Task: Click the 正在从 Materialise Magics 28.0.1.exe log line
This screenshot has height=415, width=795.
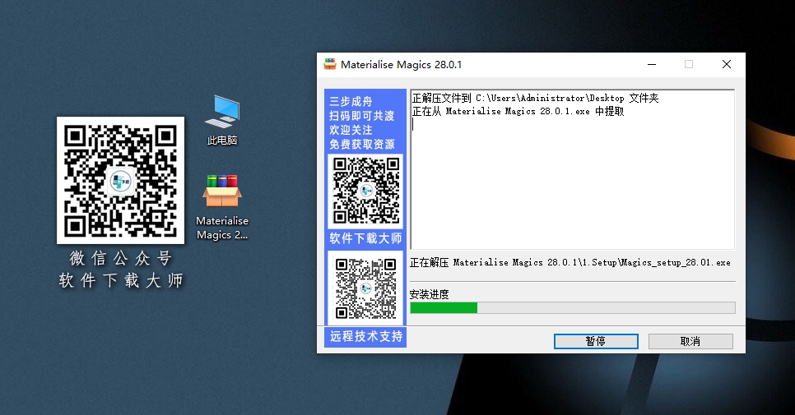Action: click(518, 111)
